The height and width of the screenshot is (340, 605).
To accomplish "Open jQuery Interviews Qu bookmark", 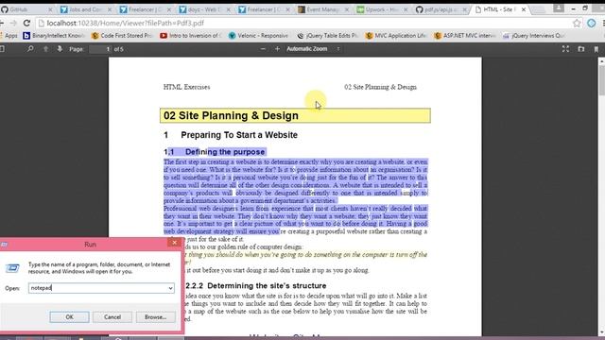I will [534, 36].
